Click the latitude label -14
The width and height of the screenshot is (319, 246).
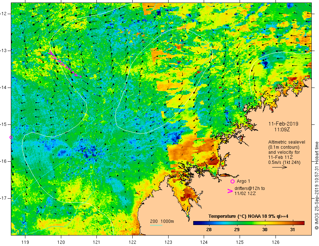pyautogui.click(x=4, y=88)
